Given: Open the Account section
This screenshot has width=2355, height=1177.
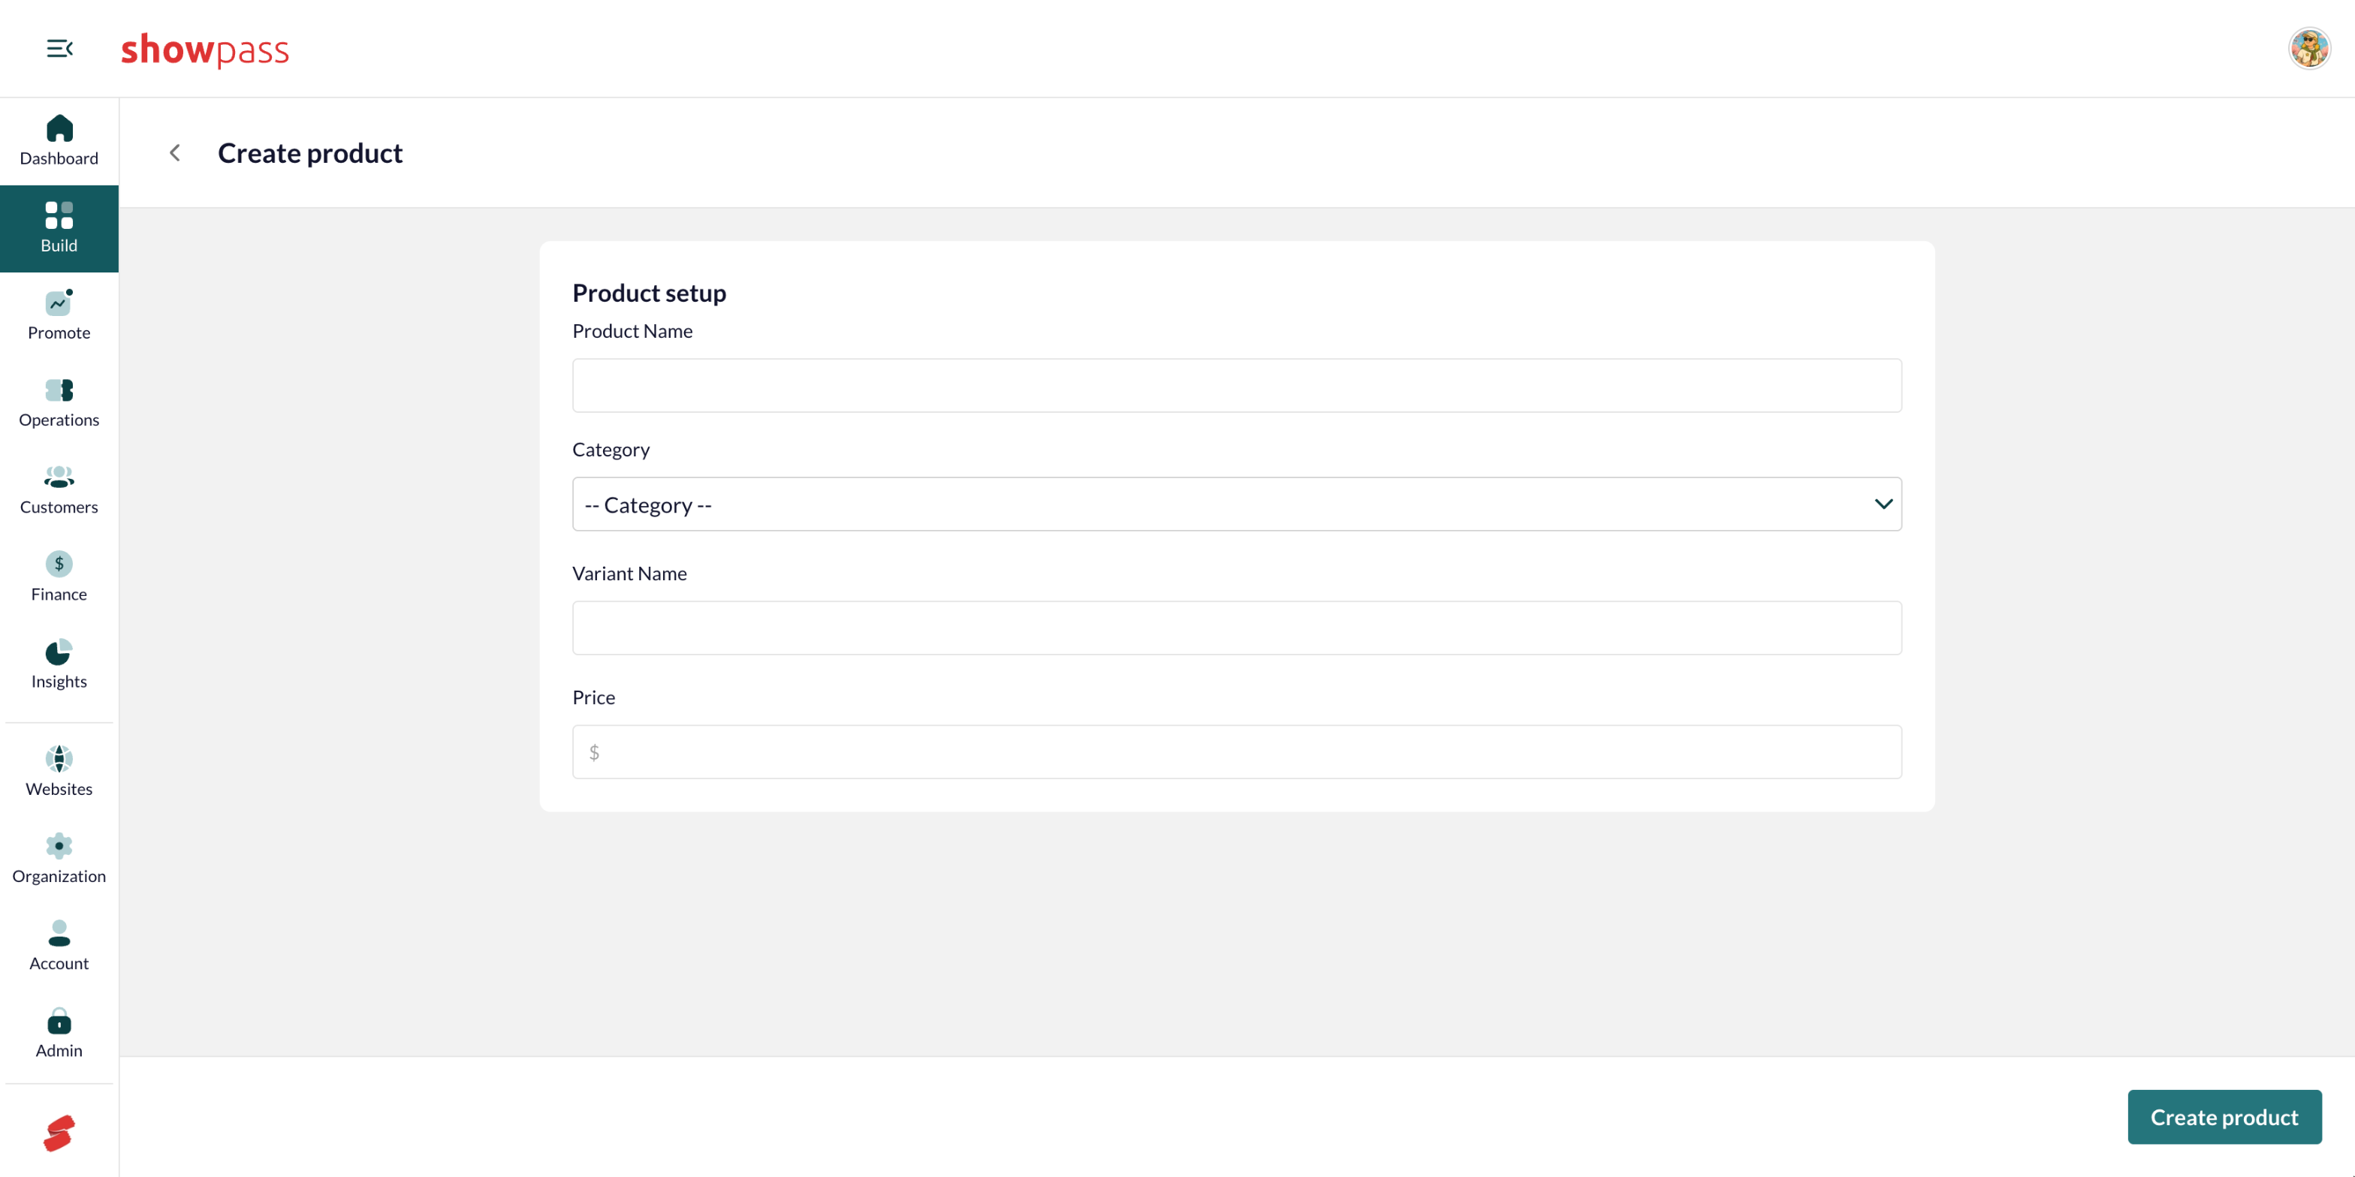Looking at the screenshot, I should click(x=59, y=946).
